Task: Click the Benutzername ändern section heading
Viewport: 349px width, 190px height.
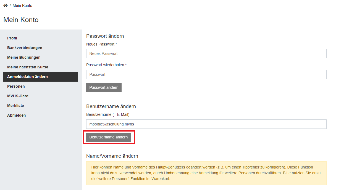Action: [x=111, y=106]
